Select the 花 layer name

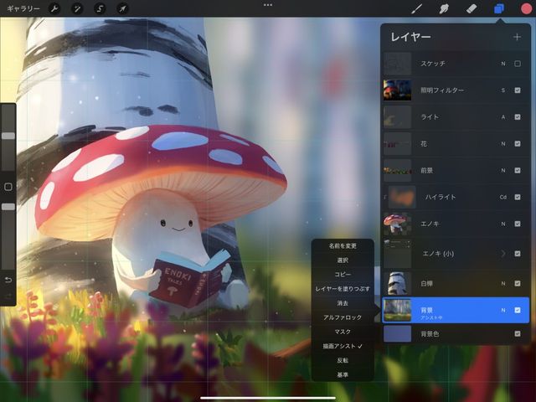click(x=424, y=143)
